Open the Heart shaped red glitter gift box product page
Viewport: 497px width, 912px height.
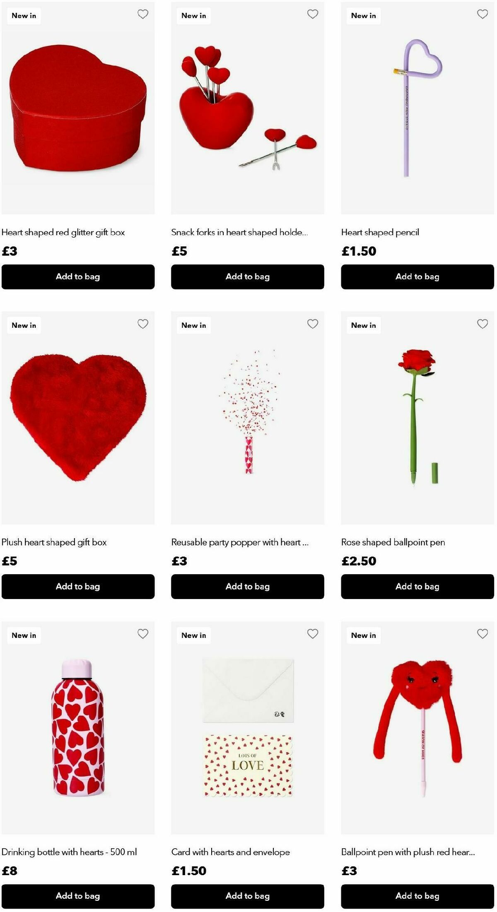pos(63,232)
